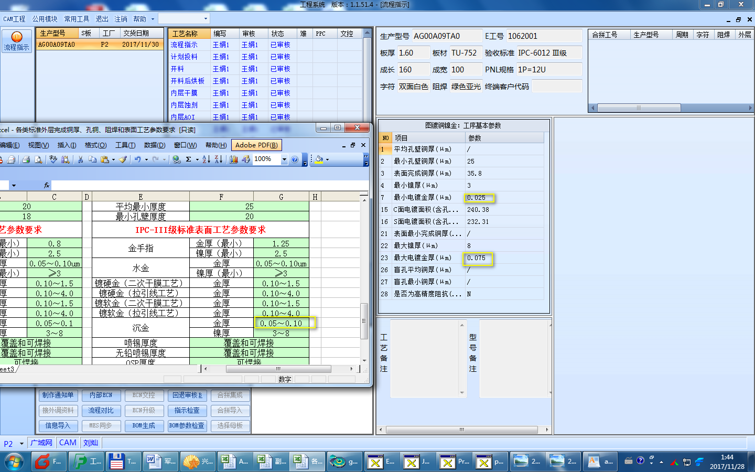Viewport: 755px width, 472px height.
Task: Open the CAM工程 menu
Action: pos(14,19)
